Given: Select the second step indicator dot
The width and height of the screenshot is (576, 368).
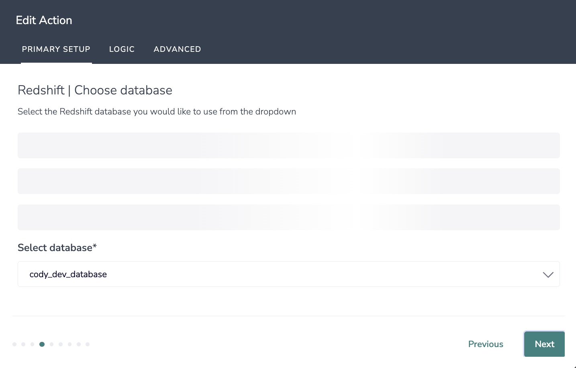Looking at the screenshot, I should (x=23, y=344).
